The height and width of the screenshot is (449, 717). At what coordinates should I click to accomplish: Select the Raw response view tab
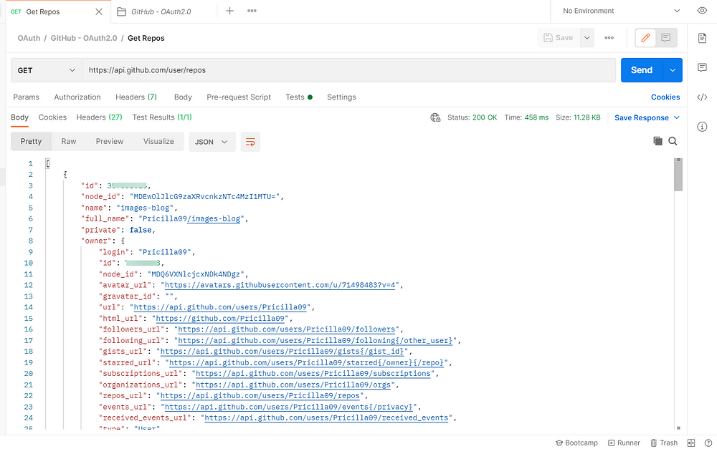click(69, 141)
